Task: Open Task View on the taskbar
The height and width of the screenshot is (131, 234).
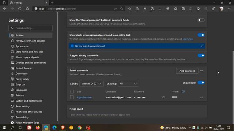Action: pos(20,128)
